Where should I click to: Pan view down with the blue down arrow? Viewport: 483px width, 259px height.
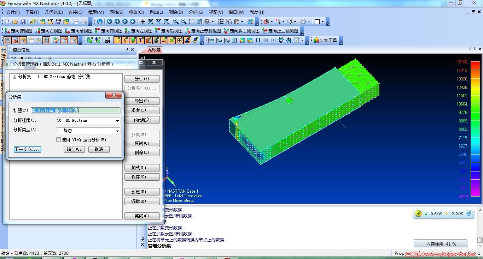click(133, 21)
